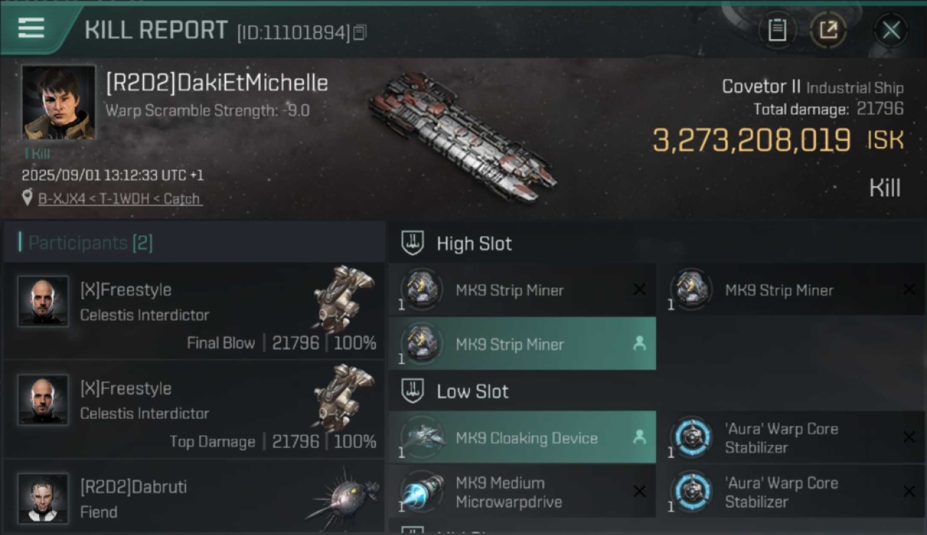The width and height of the screenshot is (927, 535).
Task: Select the Dabruti participant entry
Action: [x=194, y=496]
